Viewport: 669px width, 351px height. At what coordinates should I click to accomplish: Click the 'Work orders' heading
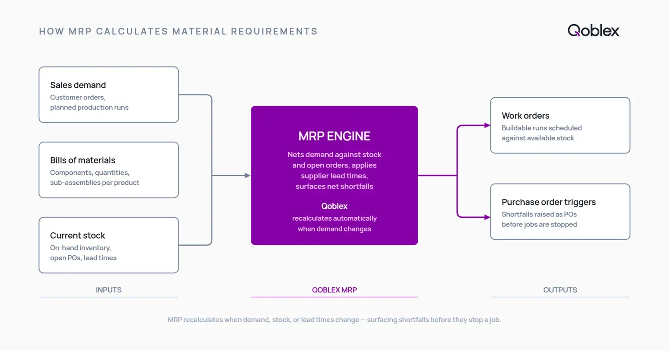tap(526, 116)
